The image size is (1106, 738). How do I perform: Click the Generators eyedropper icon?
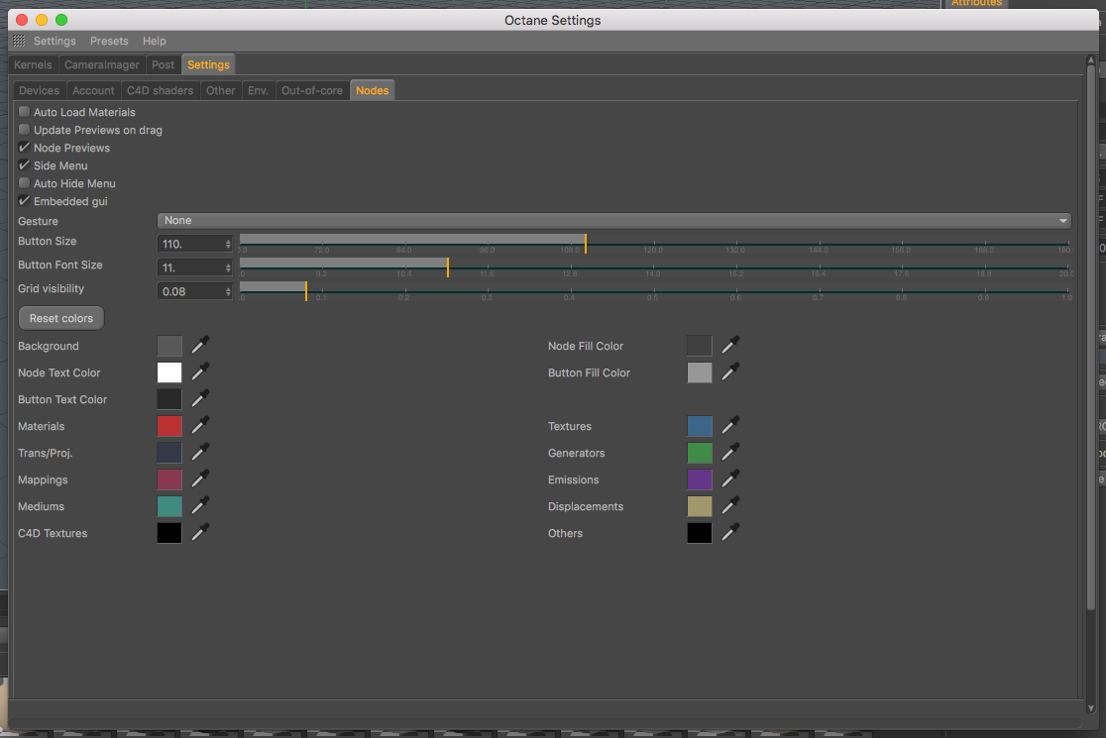730,453
